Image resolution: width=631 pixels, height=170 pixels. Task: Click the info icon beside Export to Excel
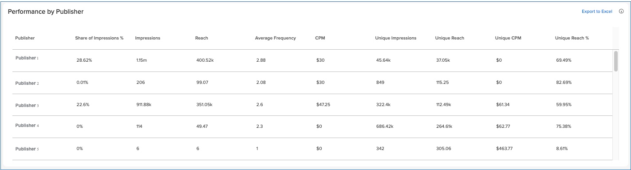pos(621,12)
